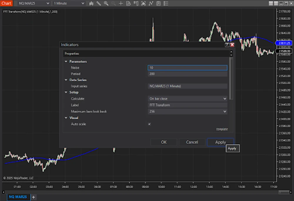The width and height of the screenshot is (294, 201).
Task: Click the Input series label
Action: 79,86
